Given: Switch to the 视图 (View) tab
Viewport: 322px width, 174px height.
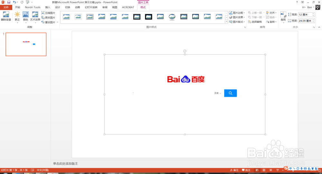Looking at the screenshot, I should point(115,7).
